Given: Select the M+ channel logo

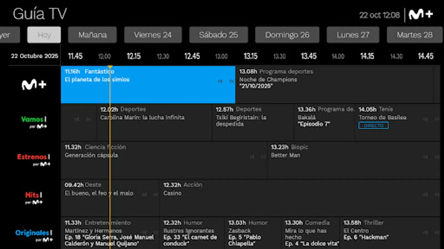Looking at the screenshot, I should click(x=34, y=84).
